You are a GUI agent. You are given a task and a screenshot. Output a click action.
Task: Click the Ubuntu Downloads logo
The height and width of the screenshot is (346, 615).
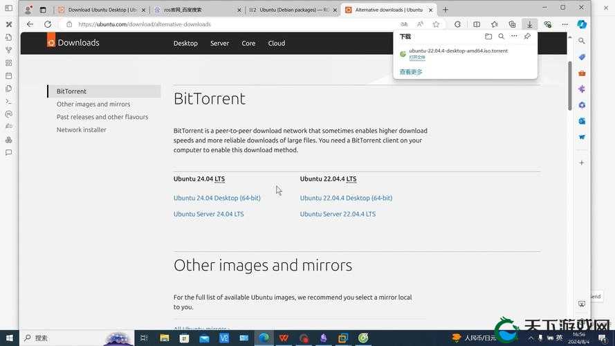point(73,42)
